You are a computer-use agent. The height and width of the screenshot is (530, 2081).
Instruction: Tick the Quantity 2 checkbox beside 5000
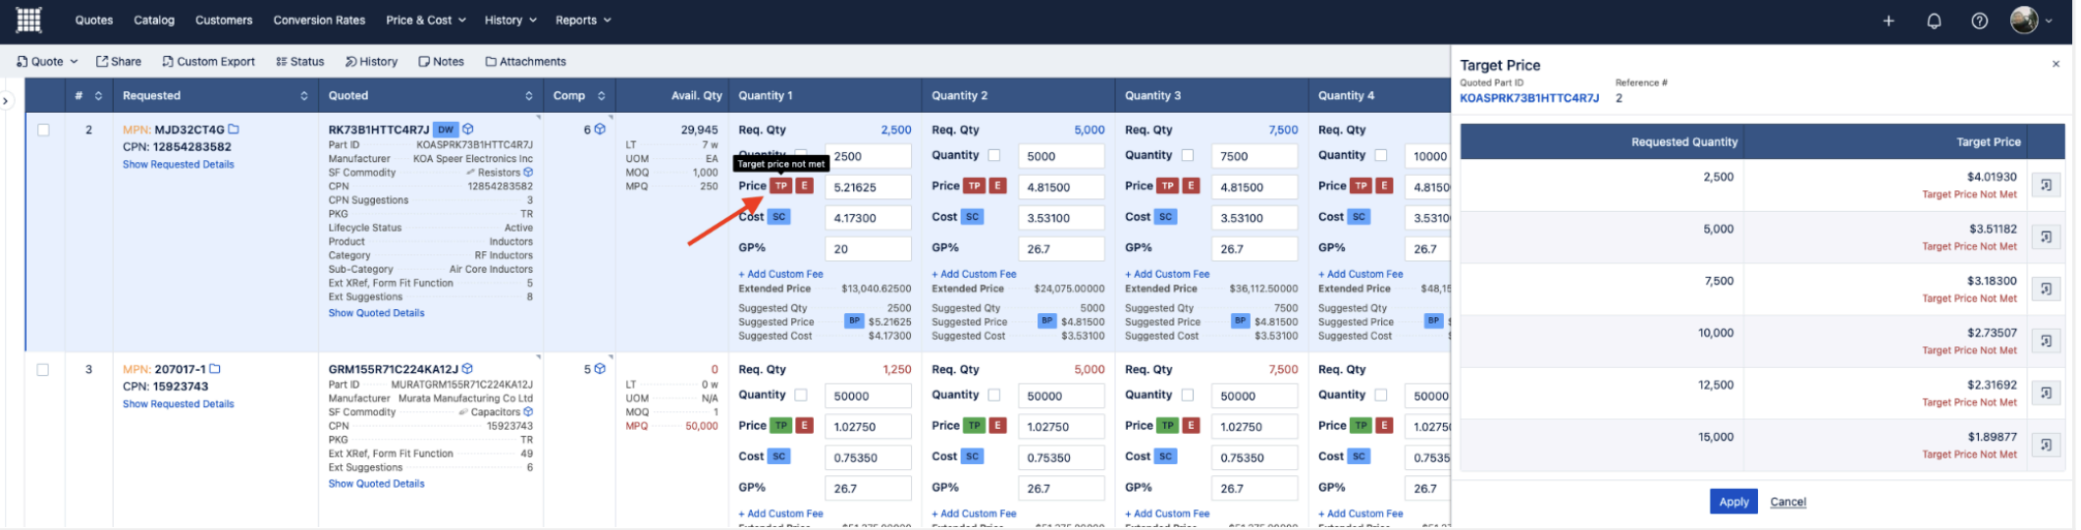pos(994,155)
